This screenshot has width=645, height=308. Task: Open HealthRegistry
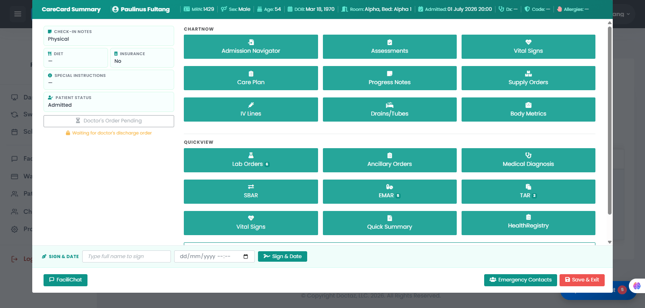point(528,223)
